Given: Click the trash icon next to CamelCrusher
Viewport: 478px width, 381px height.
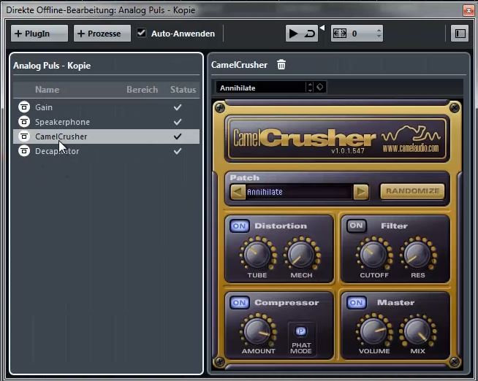Looking at the screenshot, I should point(281,65).
